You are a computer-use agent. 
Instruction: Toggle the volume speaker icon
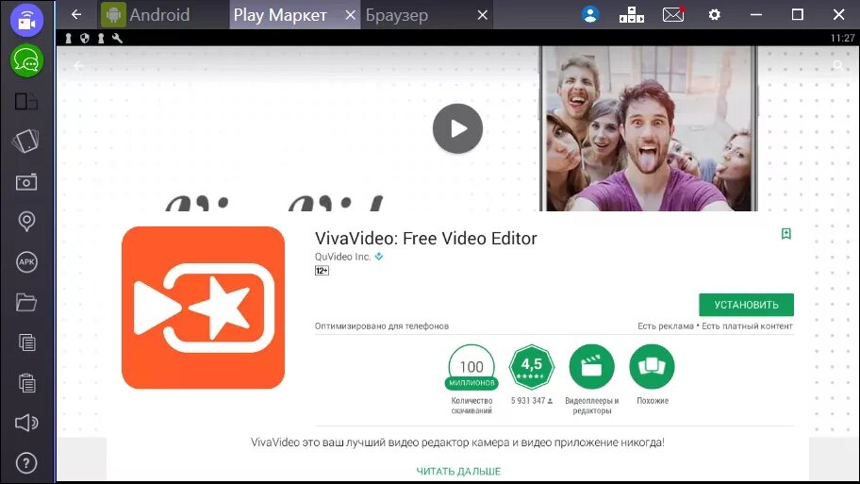click(x=26, y=423)
